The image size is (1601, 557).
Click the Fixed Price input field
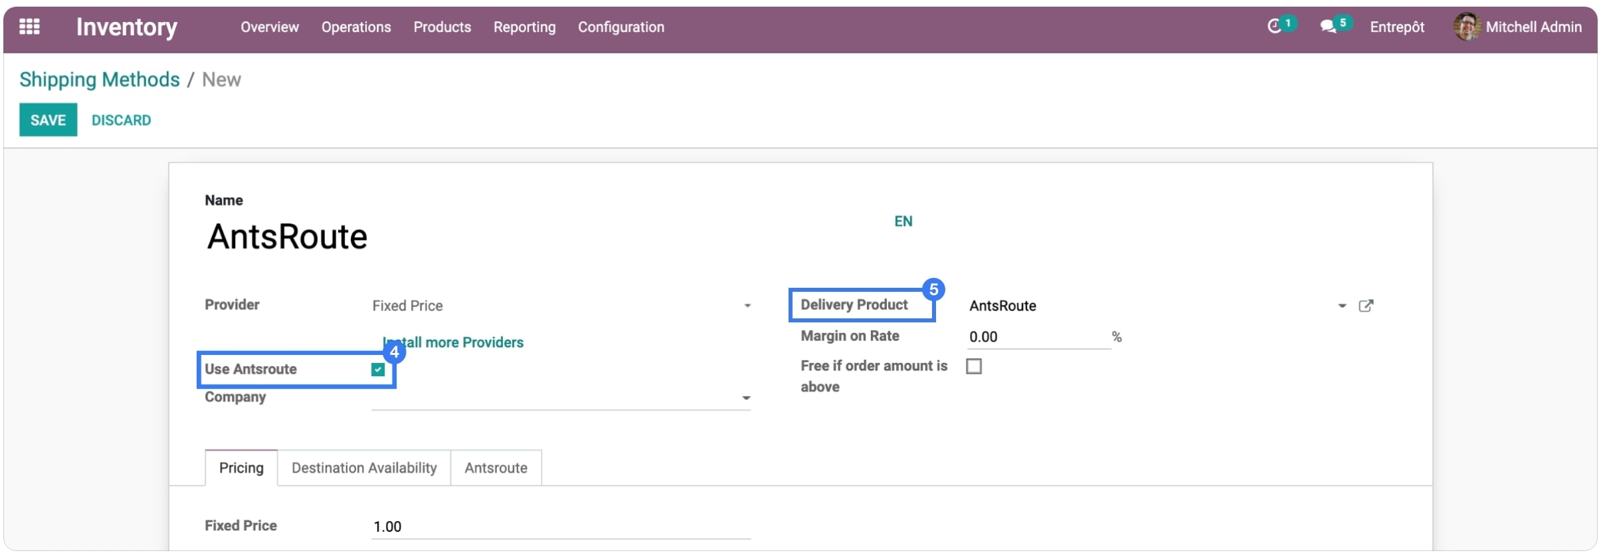[561, 526]
